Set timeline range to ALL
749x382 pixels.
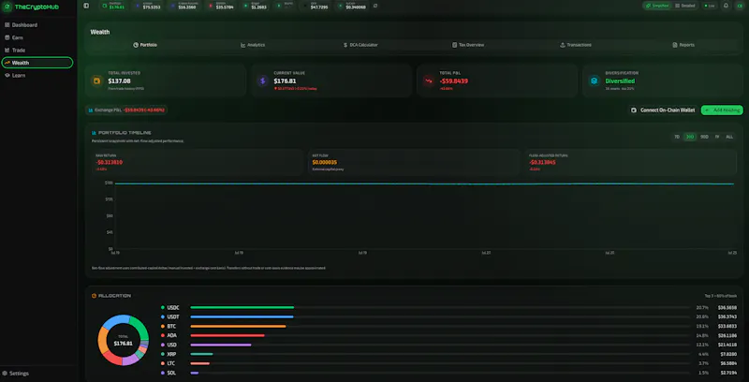(729, 137)
